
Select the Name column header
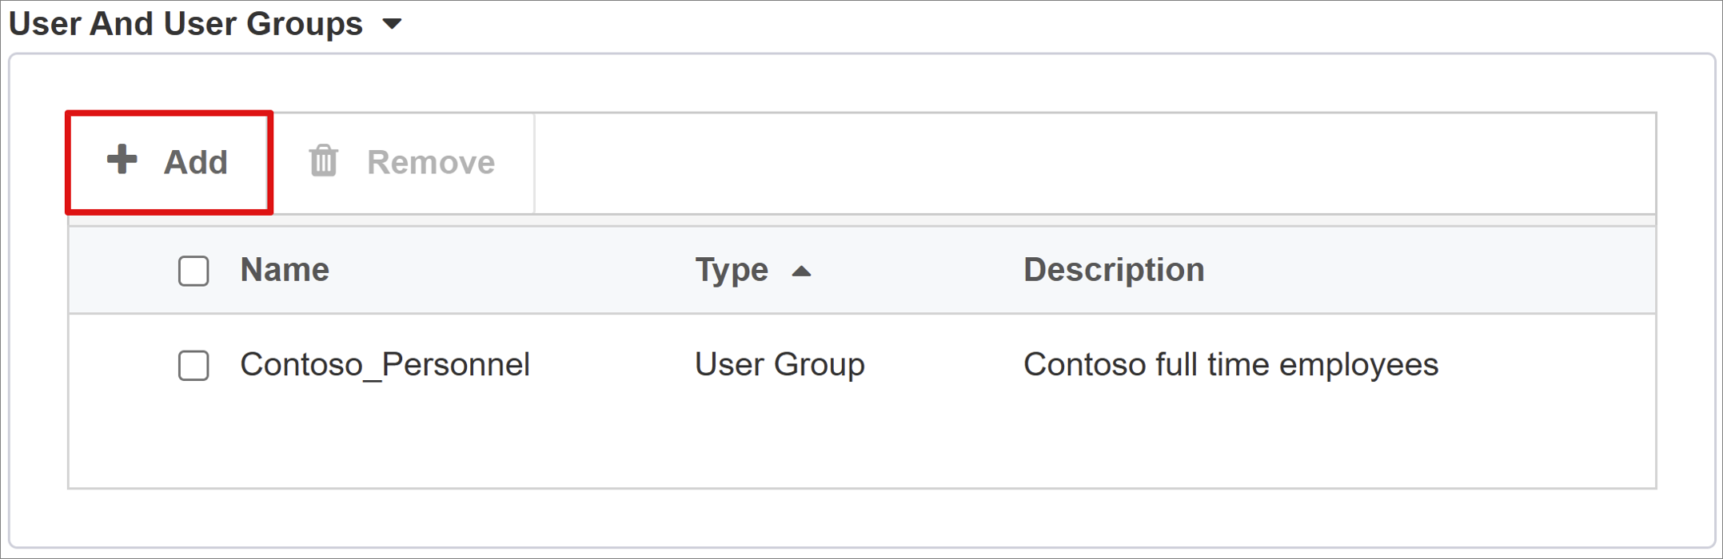coord(284,269)
